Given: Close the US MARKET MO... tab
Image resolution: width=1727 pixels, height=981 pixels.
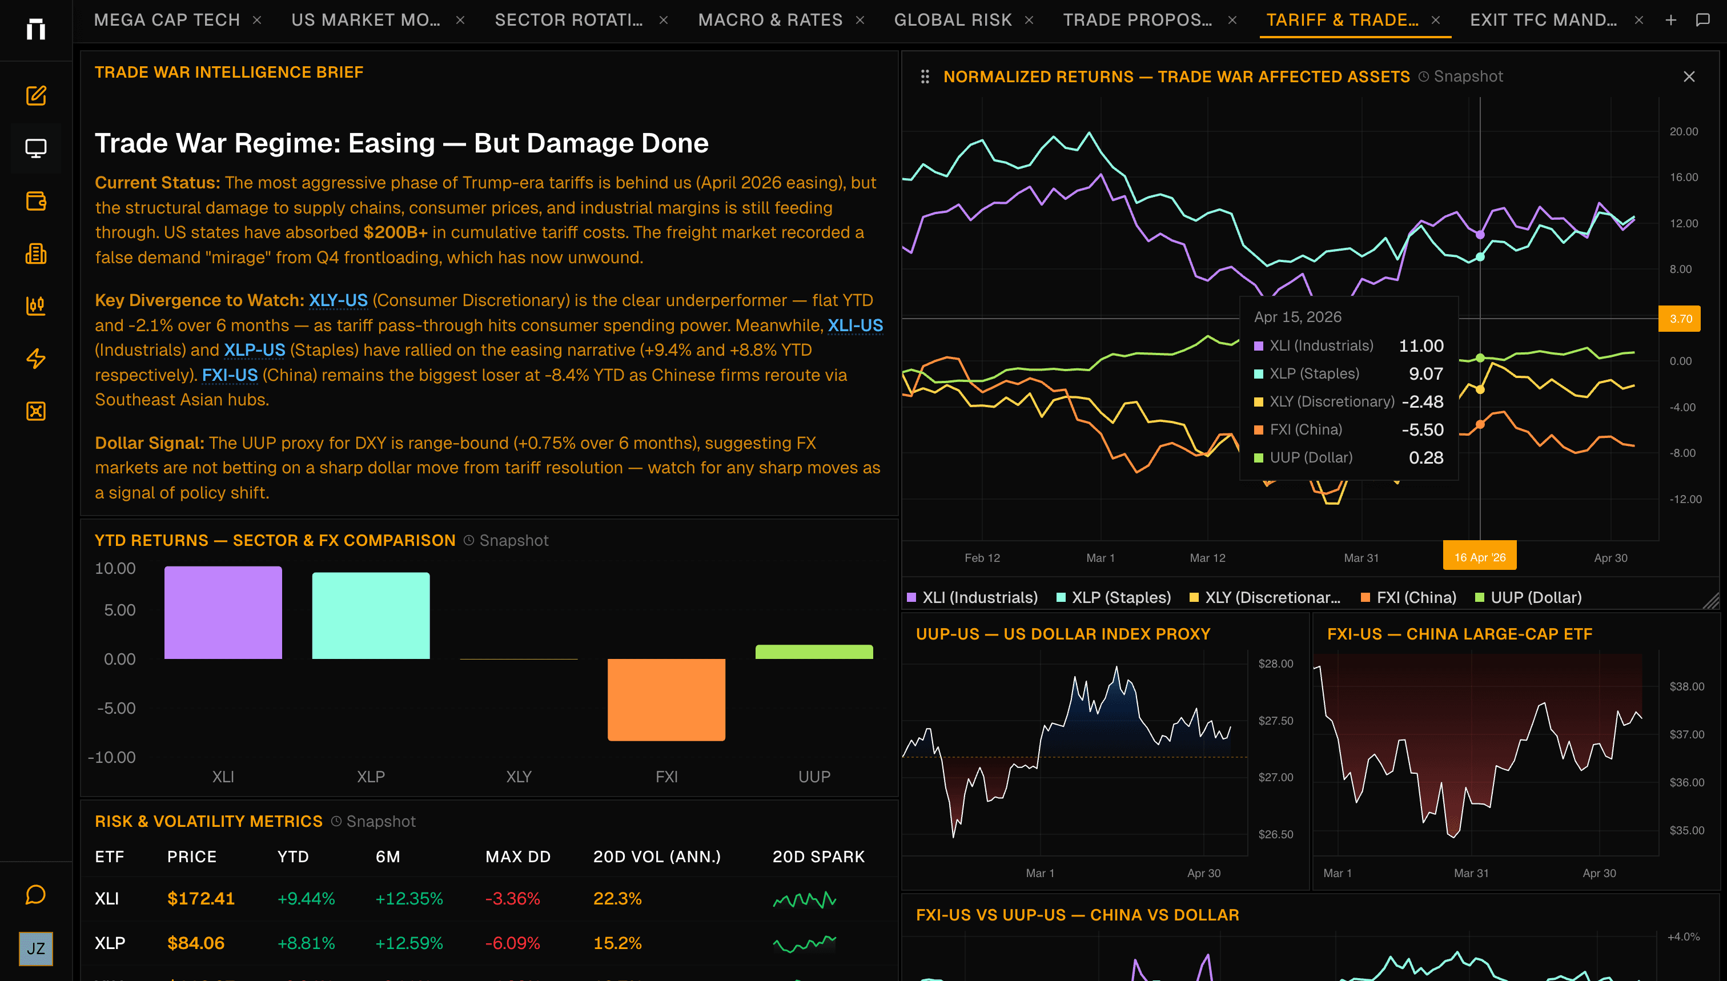Looking at the screenshot, I should click(x=460, y=20).
